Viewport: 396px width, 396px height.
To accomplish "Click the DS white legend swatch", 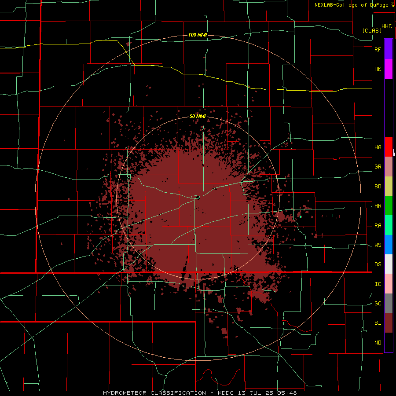I will click(389, 264).
